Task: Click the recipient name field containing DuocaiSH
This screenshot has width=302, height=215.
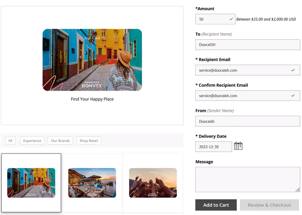Action: (x=247, y=45)
